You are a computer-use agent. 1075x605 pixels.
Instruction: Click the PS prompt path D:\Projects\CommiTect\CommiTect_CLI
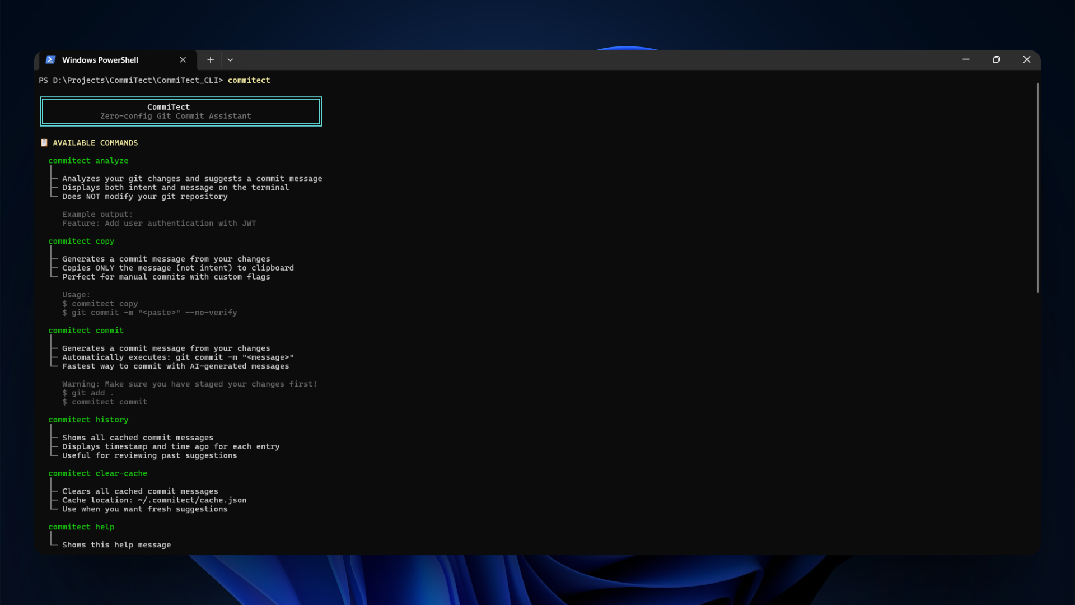[136, 80]
